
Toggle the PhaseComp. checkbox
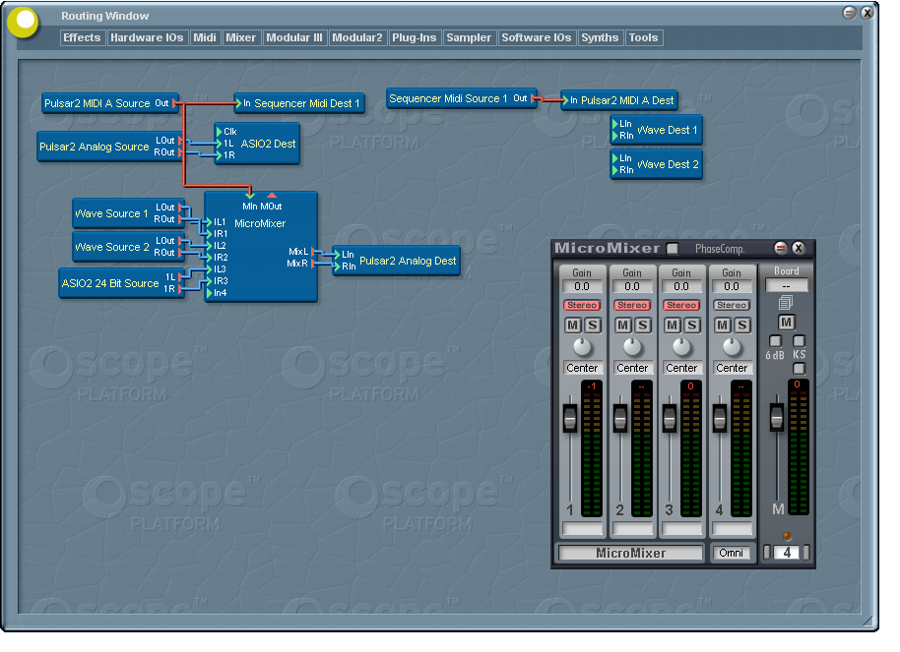tap(673, 248)
